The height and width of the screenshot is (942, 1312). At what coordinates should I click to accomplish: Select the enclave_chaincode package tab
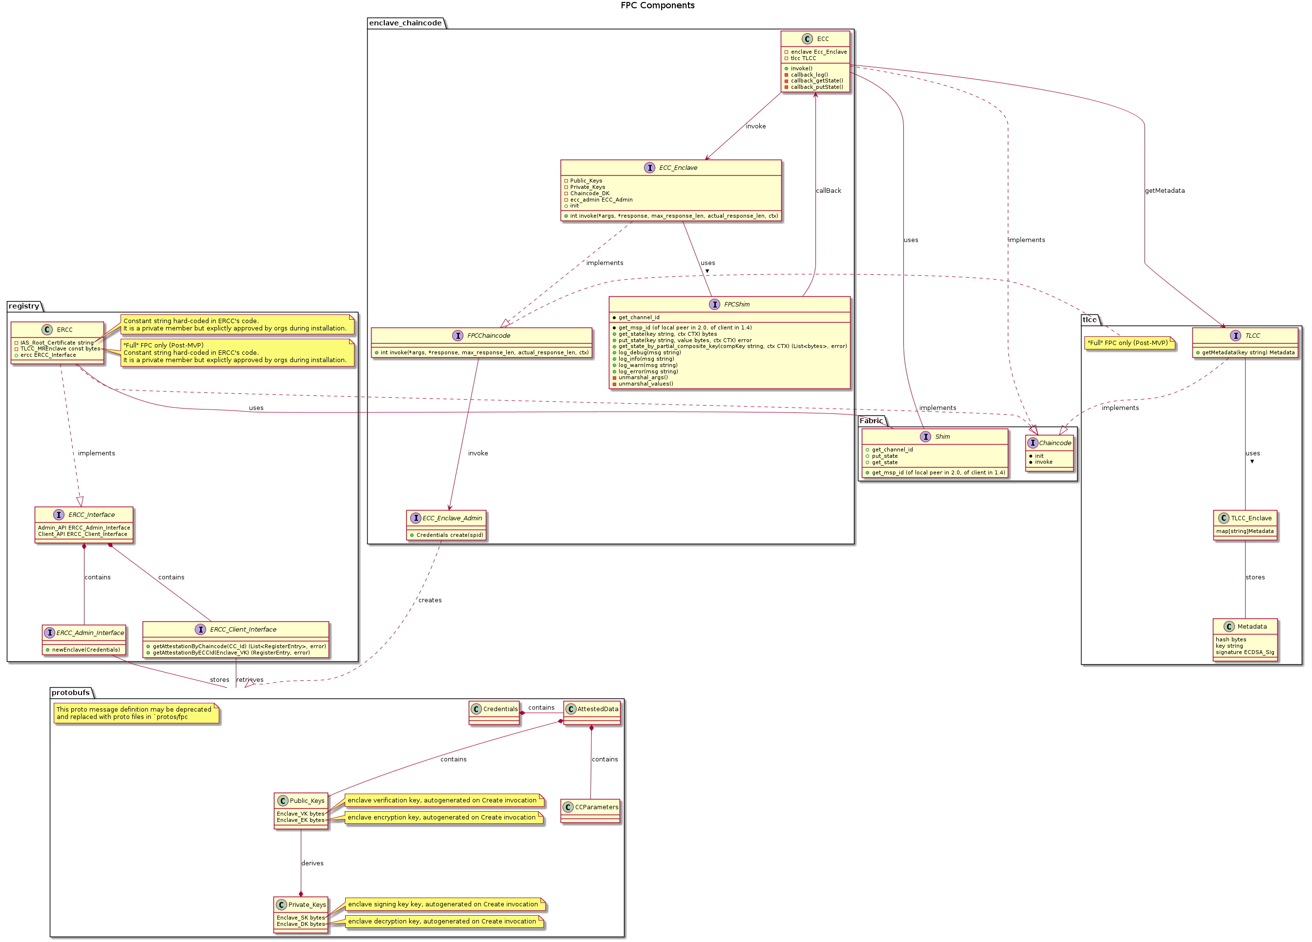point(406,23)
